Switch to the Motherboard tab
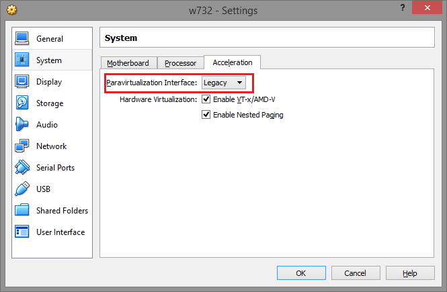447x292 pixels. pyautogui.click(x=128, y=63)
